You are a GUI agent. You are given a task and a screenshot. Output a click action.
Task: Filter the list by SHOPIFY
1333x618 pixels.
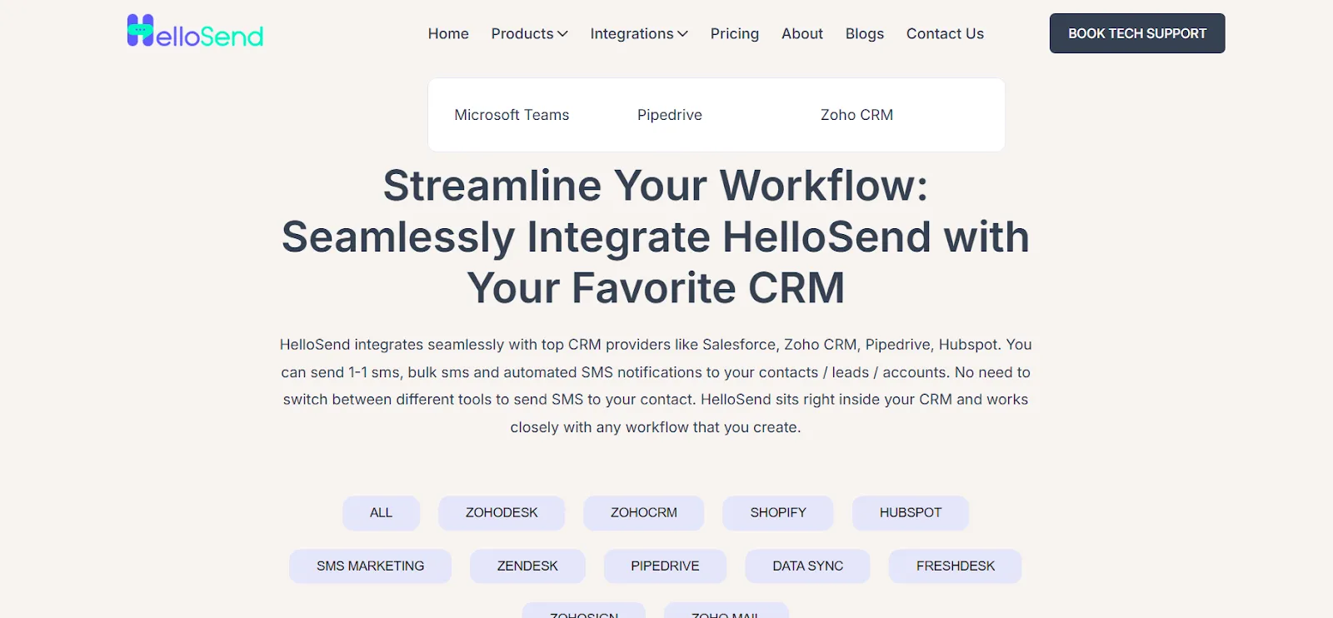[x=778, y=513]
